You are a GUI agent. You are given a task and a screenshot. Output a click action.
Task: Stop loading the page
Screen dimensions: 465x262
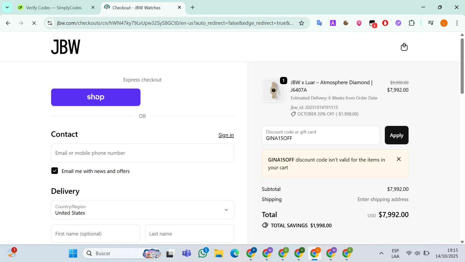[34, 23]
